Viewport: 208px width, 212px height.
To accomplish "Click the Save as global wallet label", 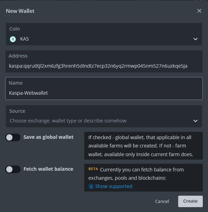I will tap(49, 137).
